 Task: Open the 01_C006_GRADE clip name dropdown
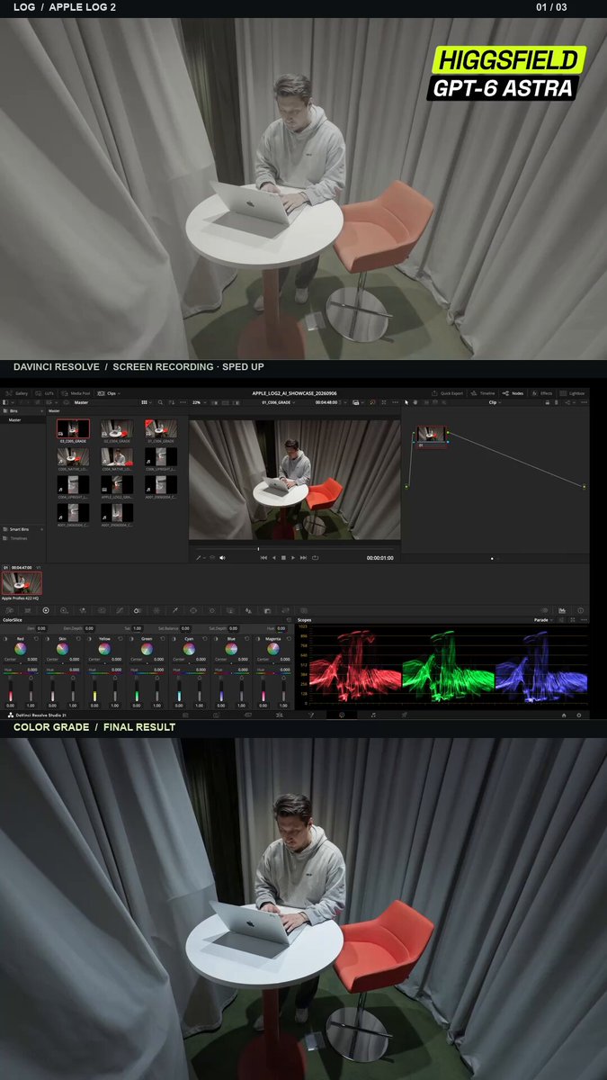point(279,402)
